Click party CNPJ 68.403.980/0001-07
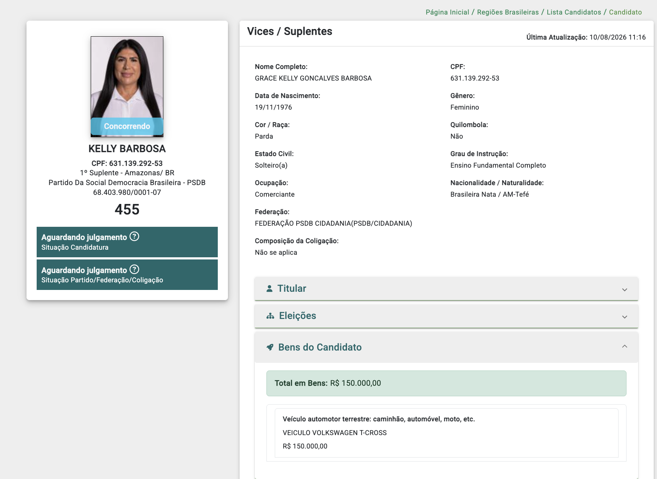The width and height of the screenshot is (657, 479). (127, 192)
